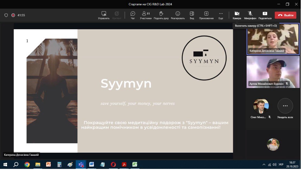This screenshot has height=170, width=307.
Task: Expand hidden system tray icons
Action: point(264,165)
